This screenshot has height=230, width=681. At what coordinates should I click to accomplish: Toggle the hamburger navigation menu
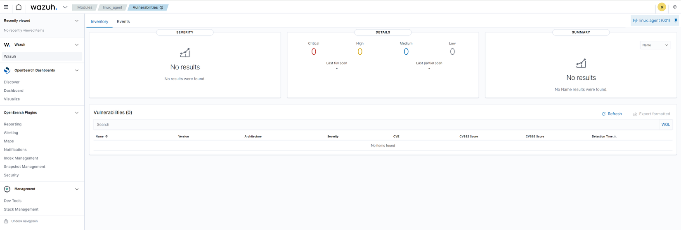pyautogui.click(x=6, y=7)
